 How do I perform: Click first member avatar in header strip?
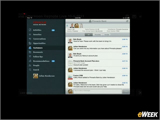pos(72,26)
